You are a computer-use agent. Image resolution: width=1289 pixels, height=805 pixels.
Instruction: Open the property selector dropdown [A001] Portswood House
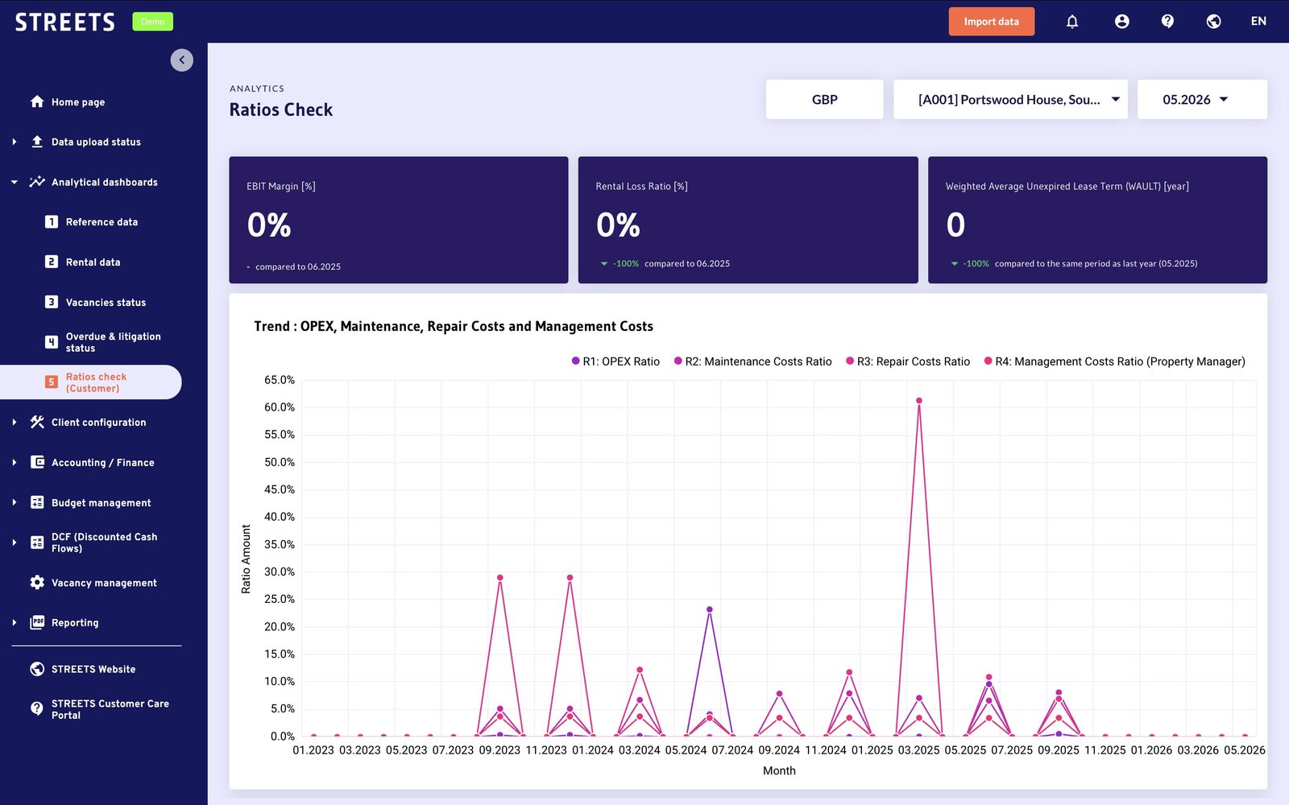[1010, 99]
